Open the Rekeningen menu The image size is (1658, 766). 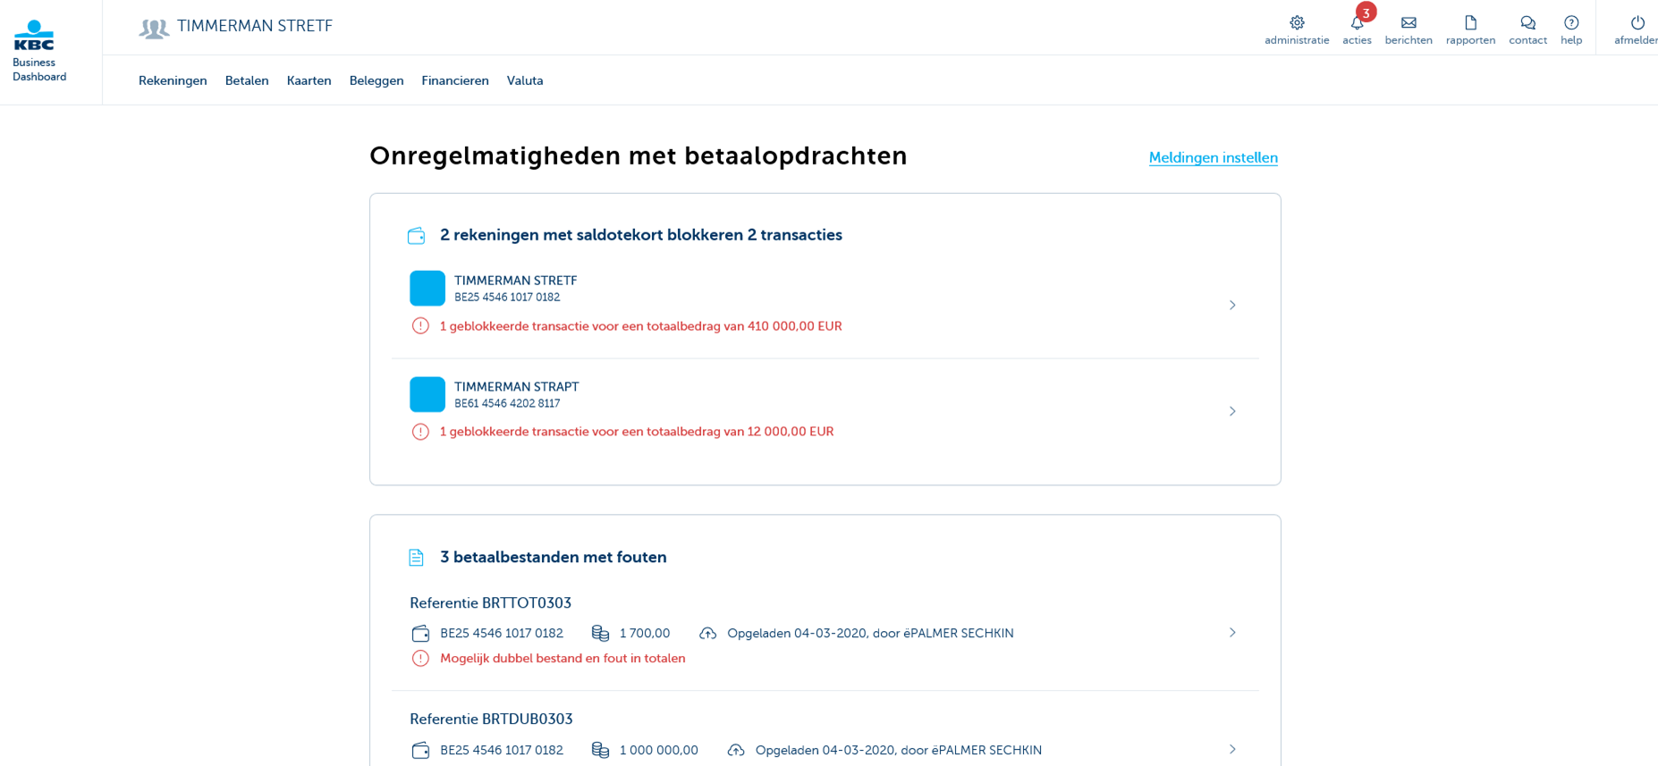(173, 80)
